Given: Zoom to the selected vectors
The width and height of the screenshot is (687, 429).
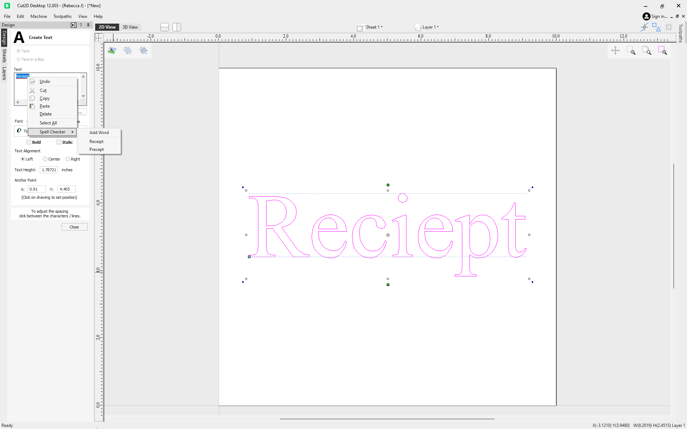Looking at the screenshot, I should (663, 50).
